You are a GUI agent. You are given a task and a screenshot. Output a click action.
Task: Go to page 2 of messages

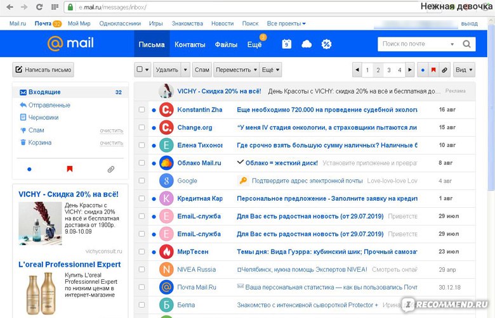click(x=378, y=70)
